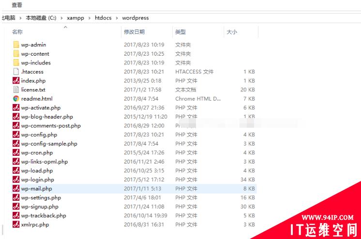Select the file name wp-comments-post.php
361x239 pixels.
pos(51,125)
